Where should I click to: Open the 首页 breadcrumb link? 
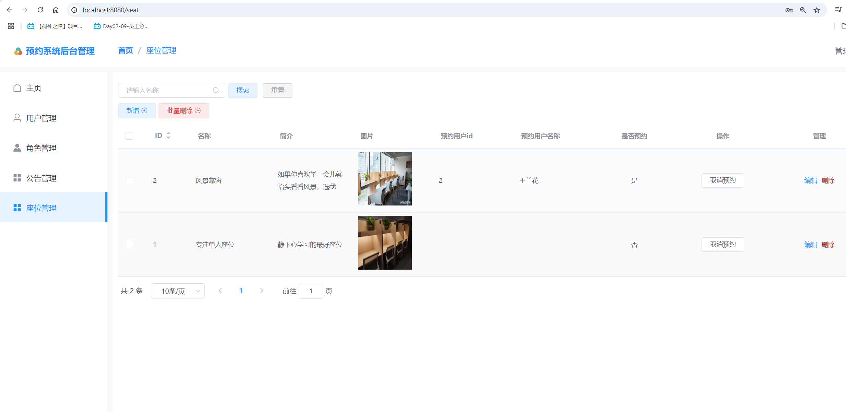point(125,50)
